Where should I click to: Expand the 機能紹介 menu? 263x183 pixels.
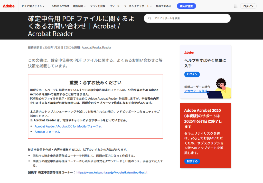[x=79, y=6]
